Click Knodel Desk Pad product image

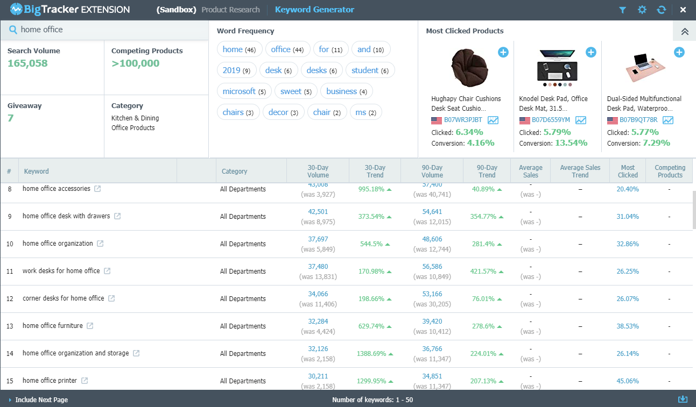(557, 68)
